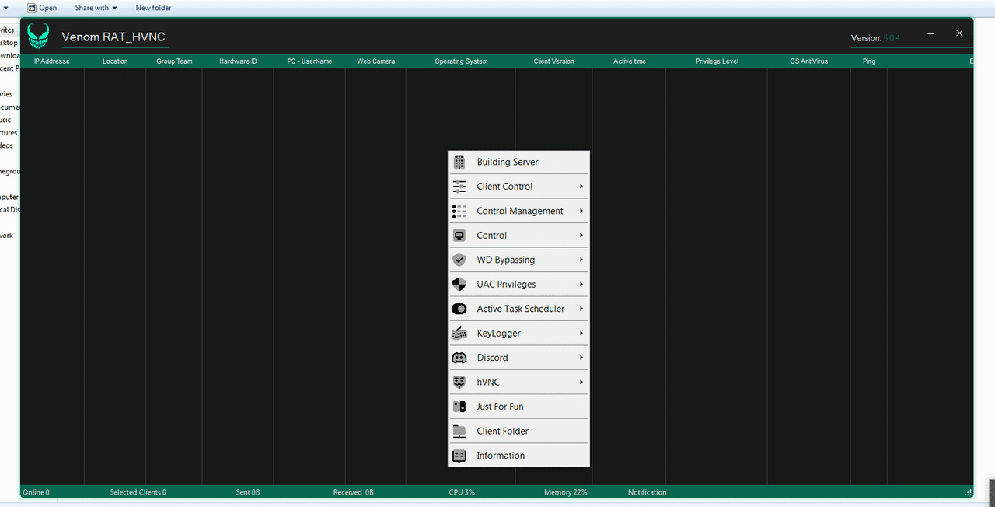Click the Venom skull logo in the titlebar
Viewport: 995px width, 507px height.
[38, 36]
